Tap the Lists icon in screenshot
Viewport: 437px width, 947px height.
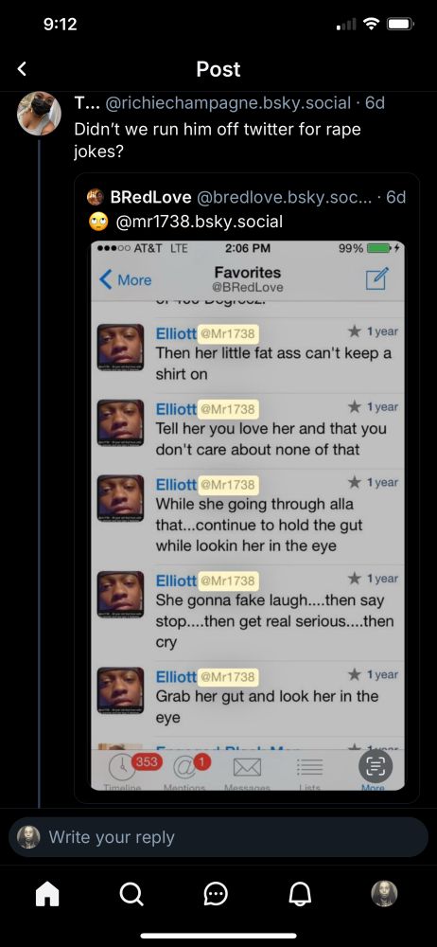pyautogui.click(x=308, y=768)
